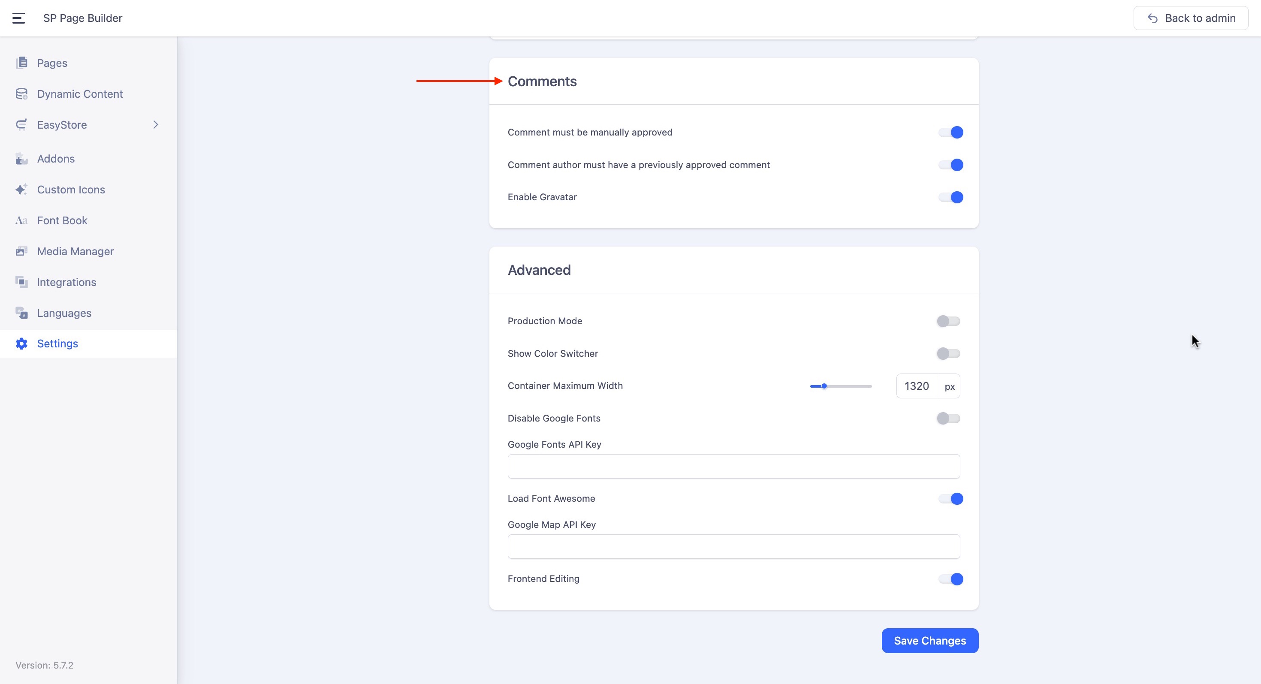Open the Media Manager icon
The width and height of the screenshot is (1261, 684).
click(21, 251)
